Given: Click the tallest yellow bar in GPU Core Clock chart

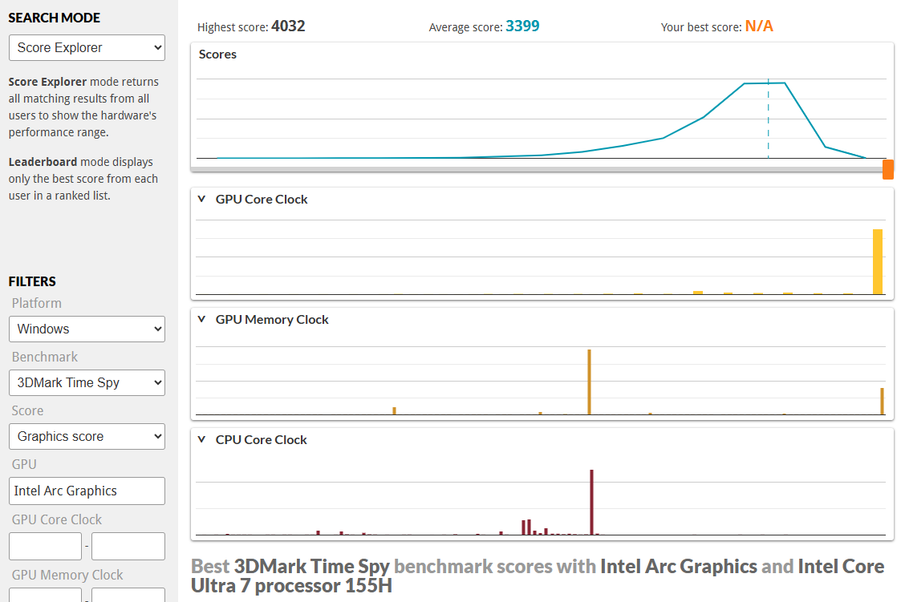Looking at the screenshot, I should (x=878, y=262).
